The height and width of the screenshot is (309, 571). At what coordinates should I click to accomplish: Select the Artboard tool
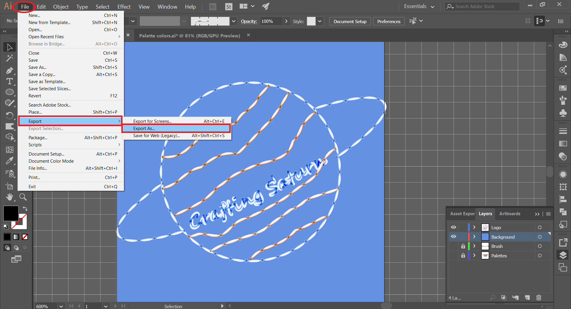pos(10,186)
